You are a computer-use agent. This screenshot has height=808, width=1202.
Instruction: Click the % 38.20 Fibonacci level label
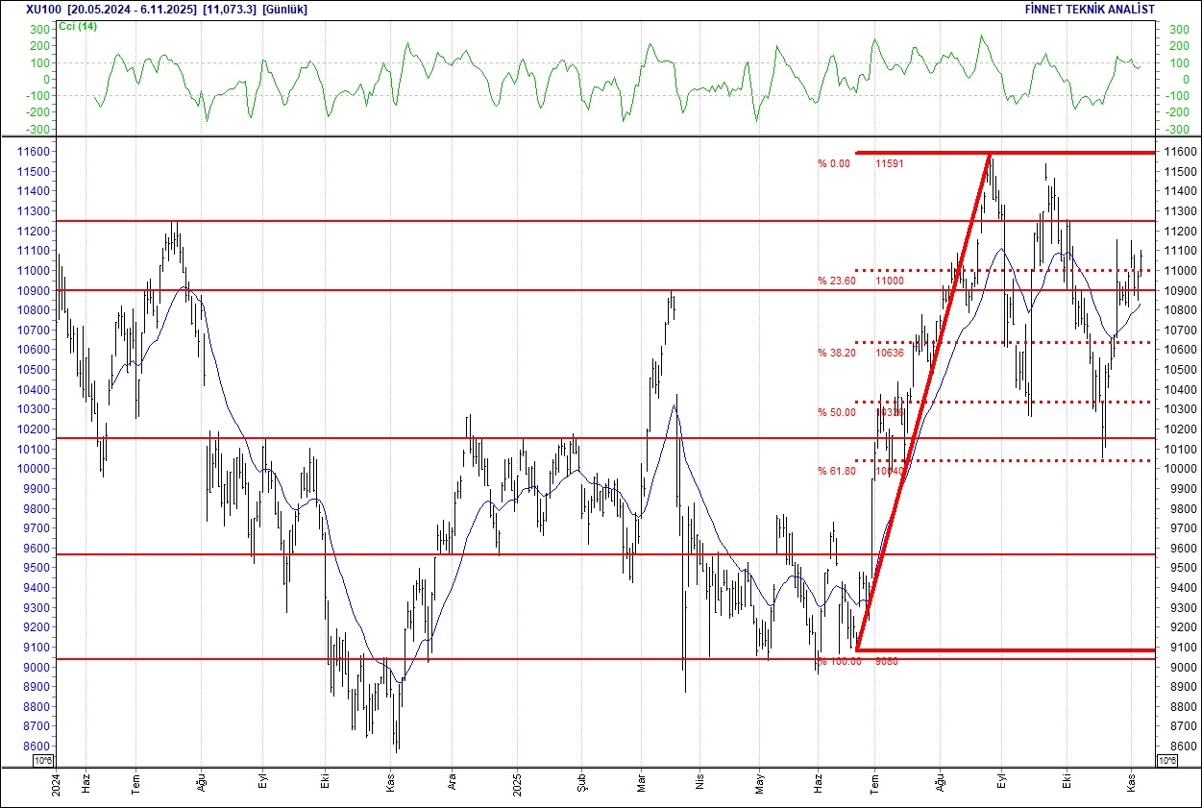coord(836,353)
